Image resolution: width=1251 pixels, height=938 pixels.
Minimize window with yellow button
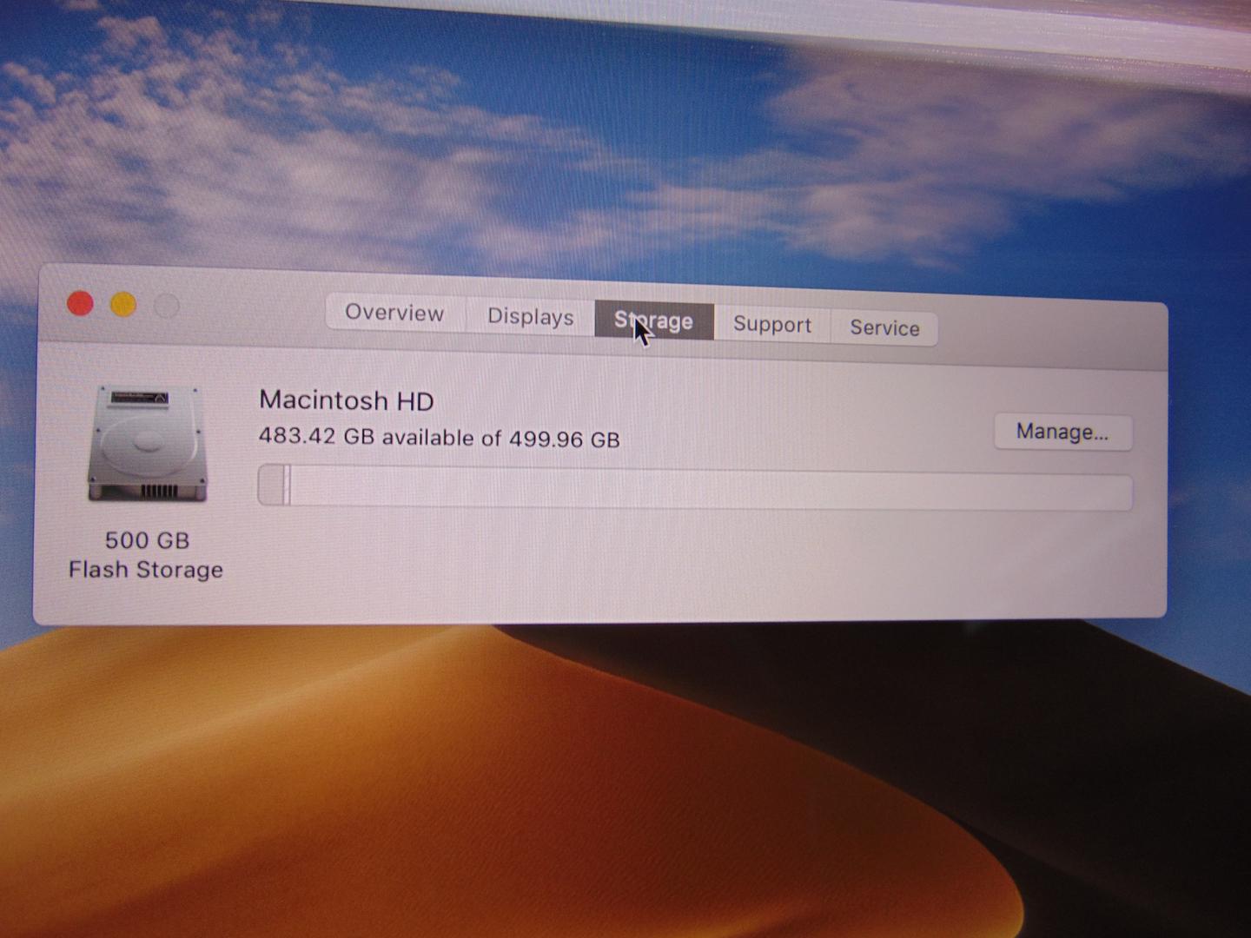tap(123, 306)
